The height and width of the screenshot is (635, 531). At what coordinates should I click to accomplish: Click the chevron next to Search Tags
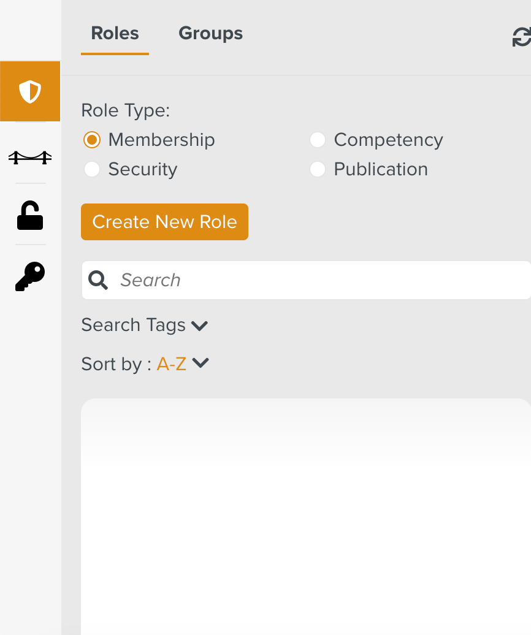pos(199,325)
